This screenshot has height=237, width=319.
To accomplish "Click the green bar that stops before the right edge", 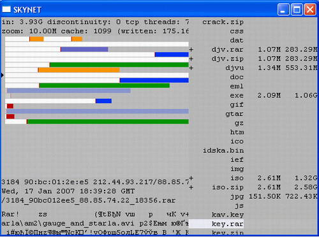I will pyautogui.click(x=105, y=85).
